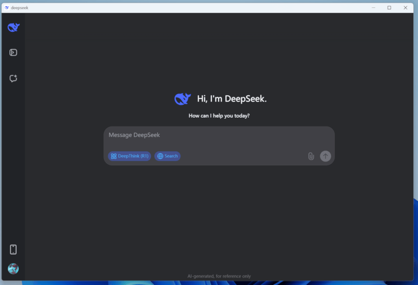Attach a file with paperclip icon
The width and height of the screenshot is (418, 285).
311,156
